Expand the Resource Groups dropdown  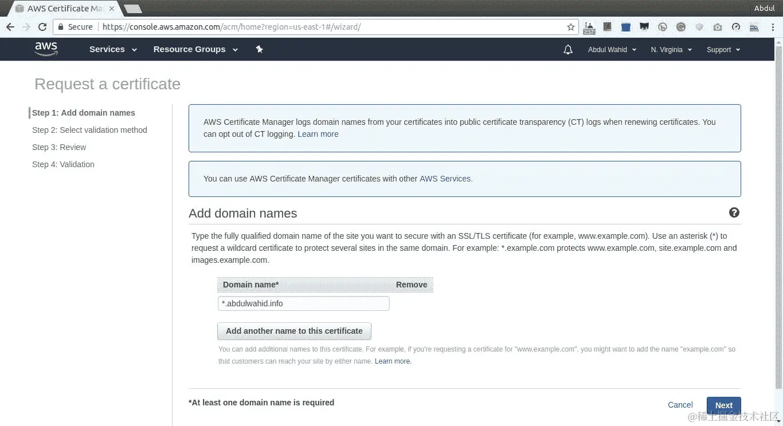(x=195, y=49)
